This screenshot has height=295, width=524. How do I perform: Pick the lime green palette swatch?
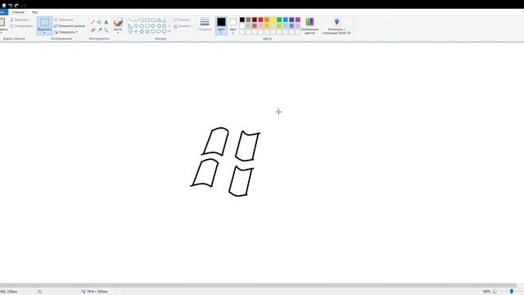coord(279,25)
